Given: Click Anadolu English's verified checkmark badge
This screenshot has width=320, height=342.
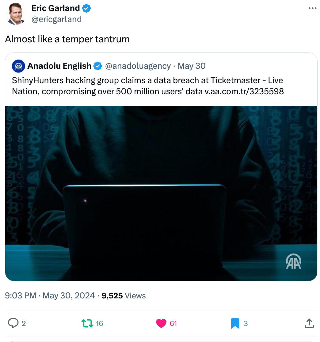Looking at the screenshot, I should pyautogui.click(x=97, y=66).
